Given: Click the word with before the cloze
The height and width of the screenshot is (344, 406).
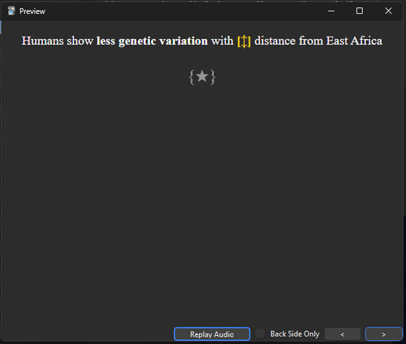Looking at the screenshot, I should [x=222, y=41].
